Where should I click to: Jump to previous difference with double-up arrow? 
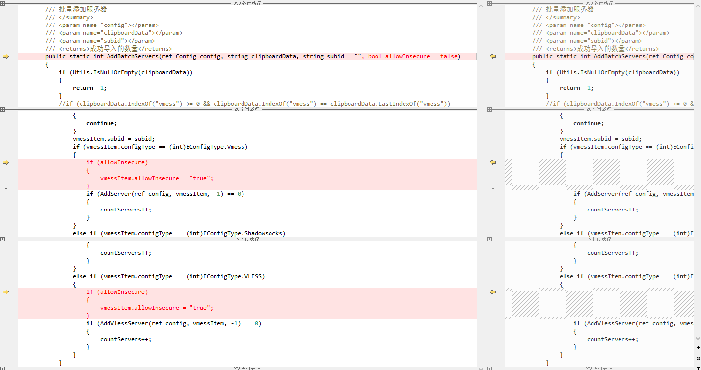point(698,348)
